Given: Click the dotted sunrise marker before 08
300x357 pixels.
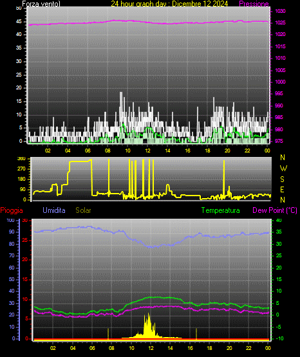Looking at the screenshot, I should pyautogui.click(x=108, y=334).
